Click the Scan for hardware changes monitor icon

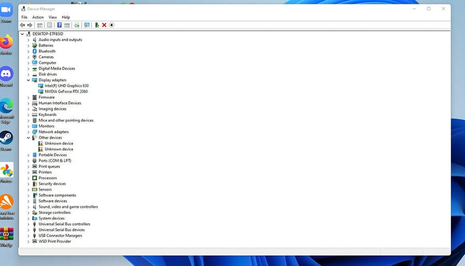[x=87, y=25]
